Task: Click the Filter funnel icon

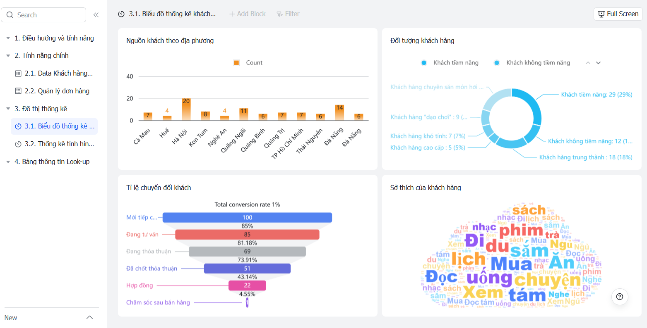Action: click(279, 14)
